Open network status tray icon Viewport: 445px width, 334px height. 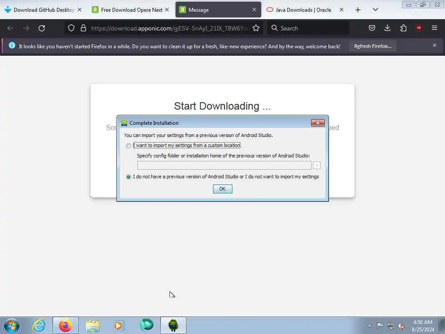[391, 326]
